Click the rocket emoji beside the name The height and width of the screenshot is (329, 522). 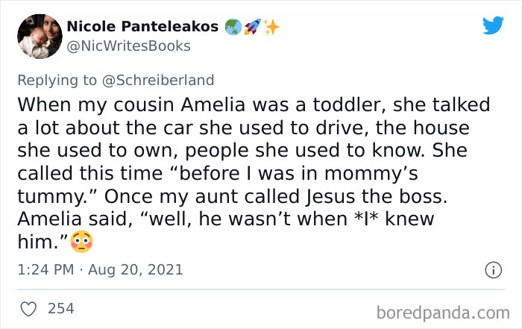(252, 27)
